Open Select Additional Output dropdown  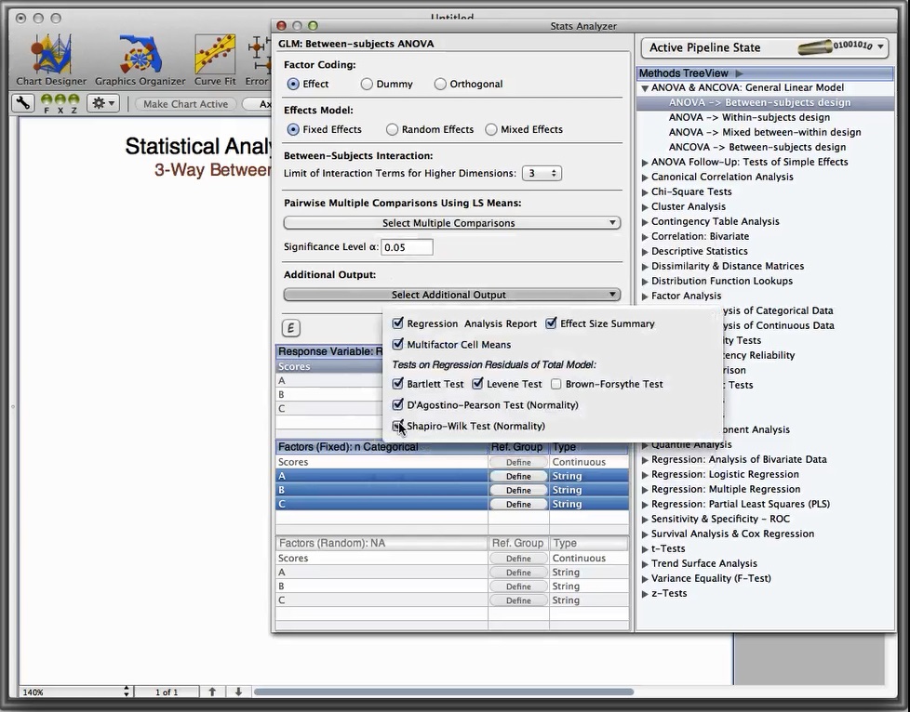click(x=452, y=295)
